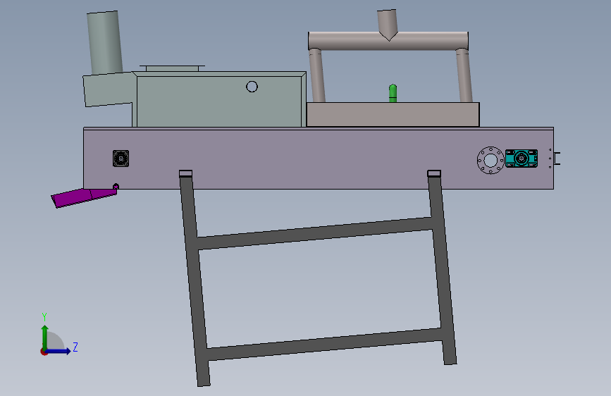Select the large gray-green housing box
The width and height of the screenshot is (611, 396).
point(219,99)
